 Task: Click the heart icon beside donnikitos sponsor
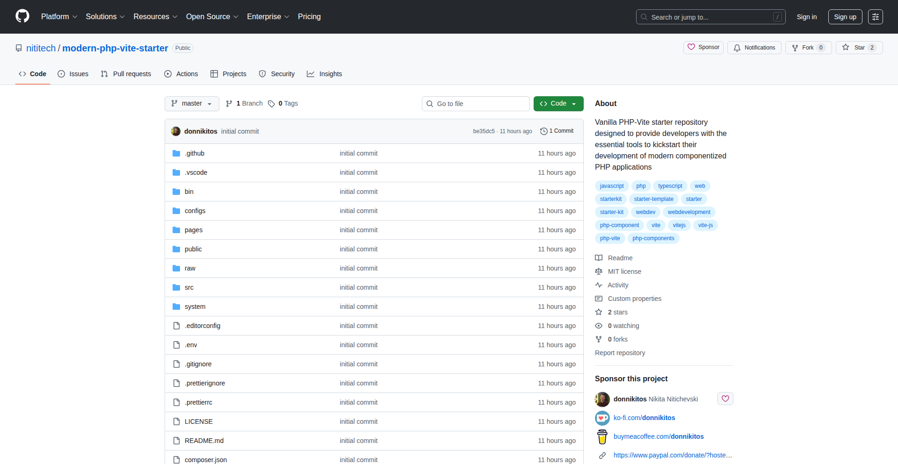tap(725, 399)
